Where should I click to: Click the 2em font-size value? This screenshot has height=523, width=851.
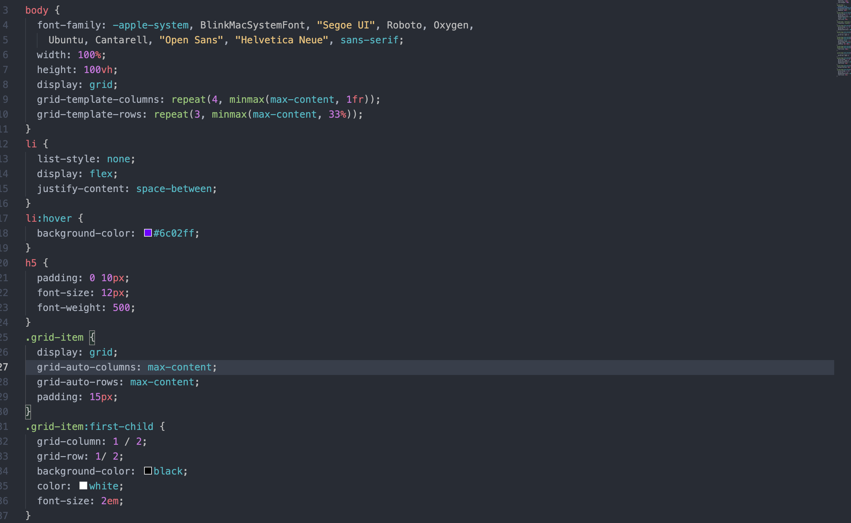(110, 501)
